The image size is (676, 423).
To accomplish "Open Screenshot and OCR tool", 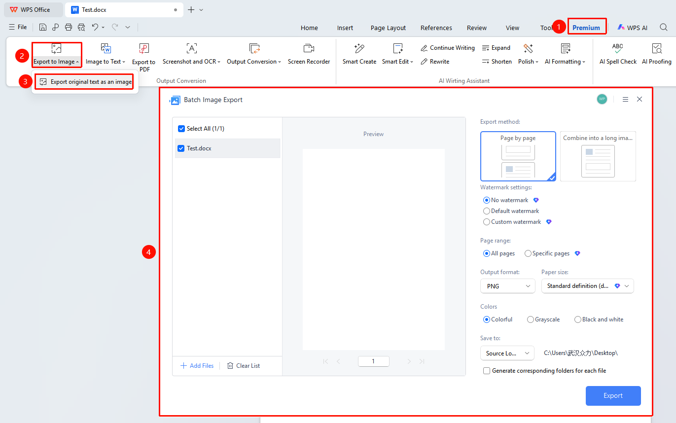I will [x=191, y=54].
